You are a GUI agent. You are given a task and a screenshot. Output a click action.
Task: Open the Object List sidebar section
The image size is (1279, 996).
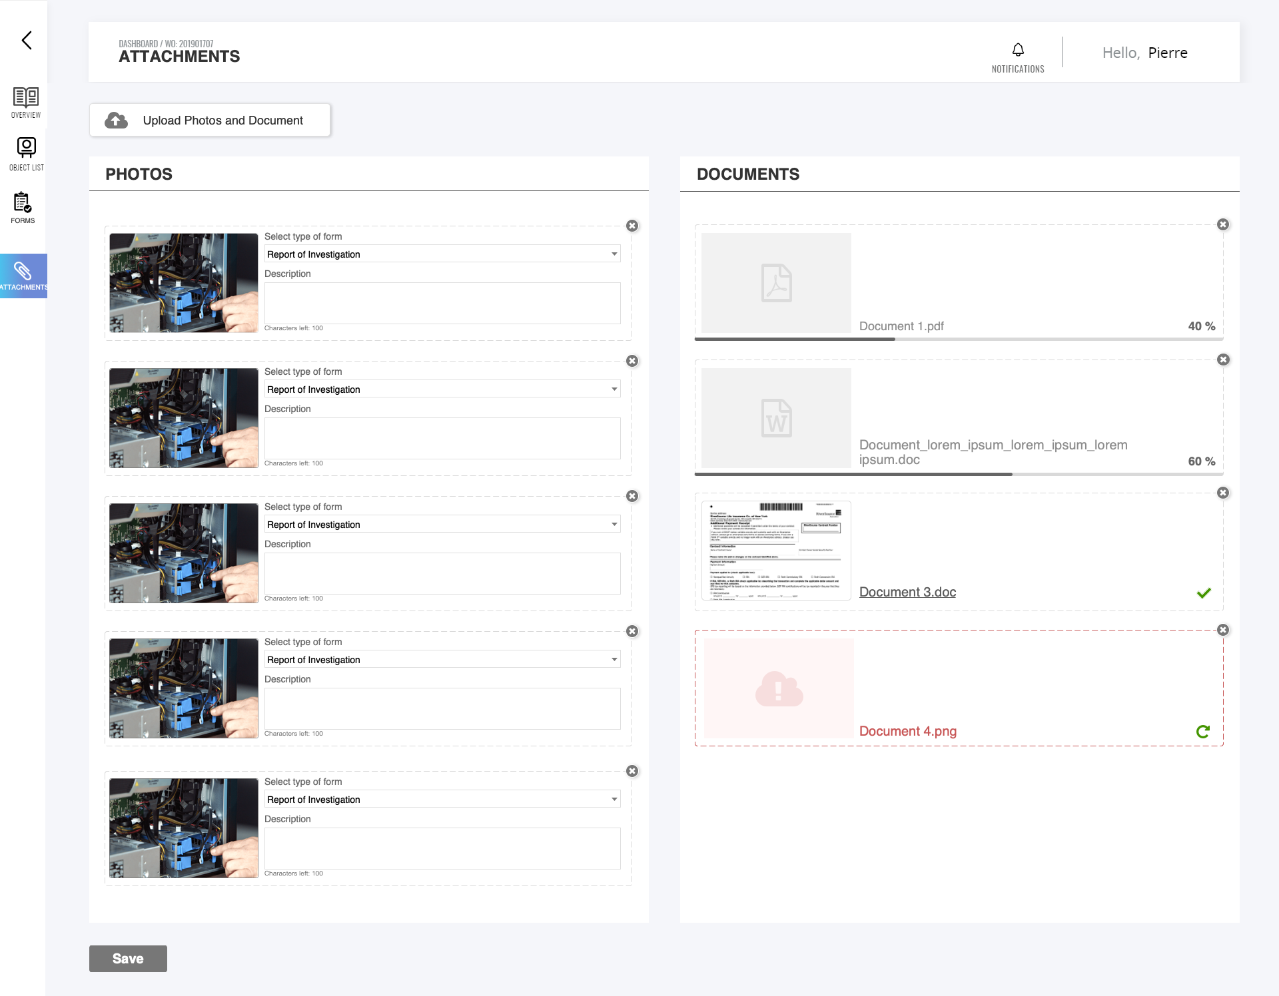coord(26,154)
